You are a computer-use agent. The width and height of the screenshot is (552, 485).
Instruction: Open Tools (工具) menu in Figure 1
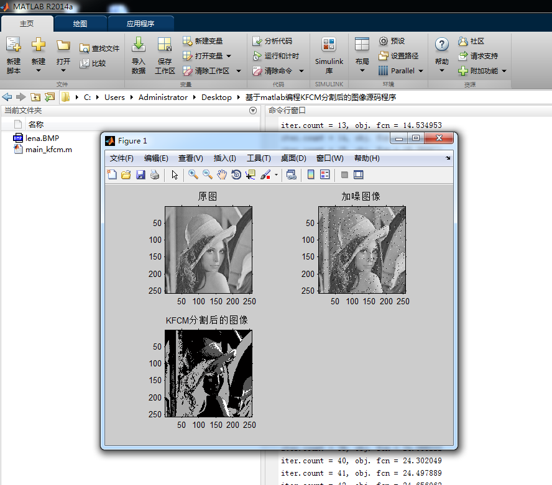coord(259,158)
